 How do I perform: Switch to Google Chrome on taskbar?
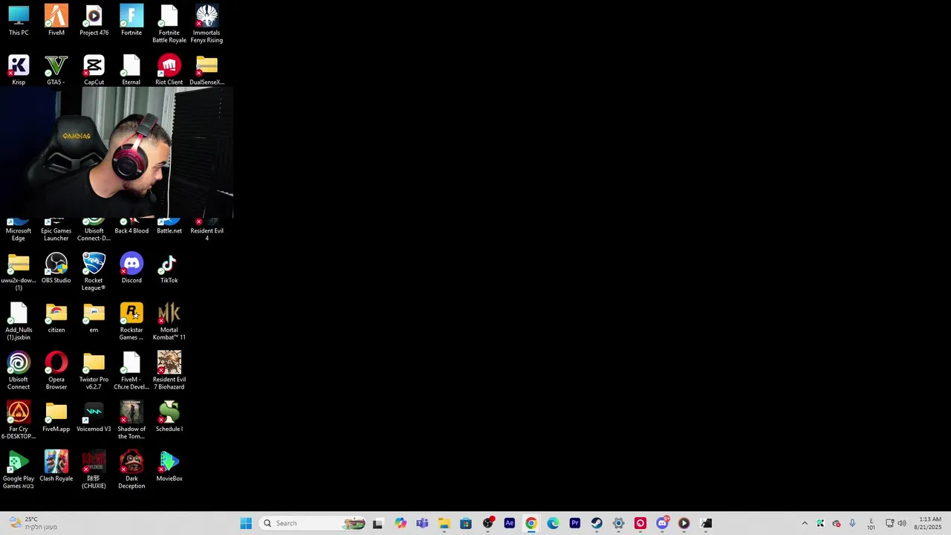[531, 523]
